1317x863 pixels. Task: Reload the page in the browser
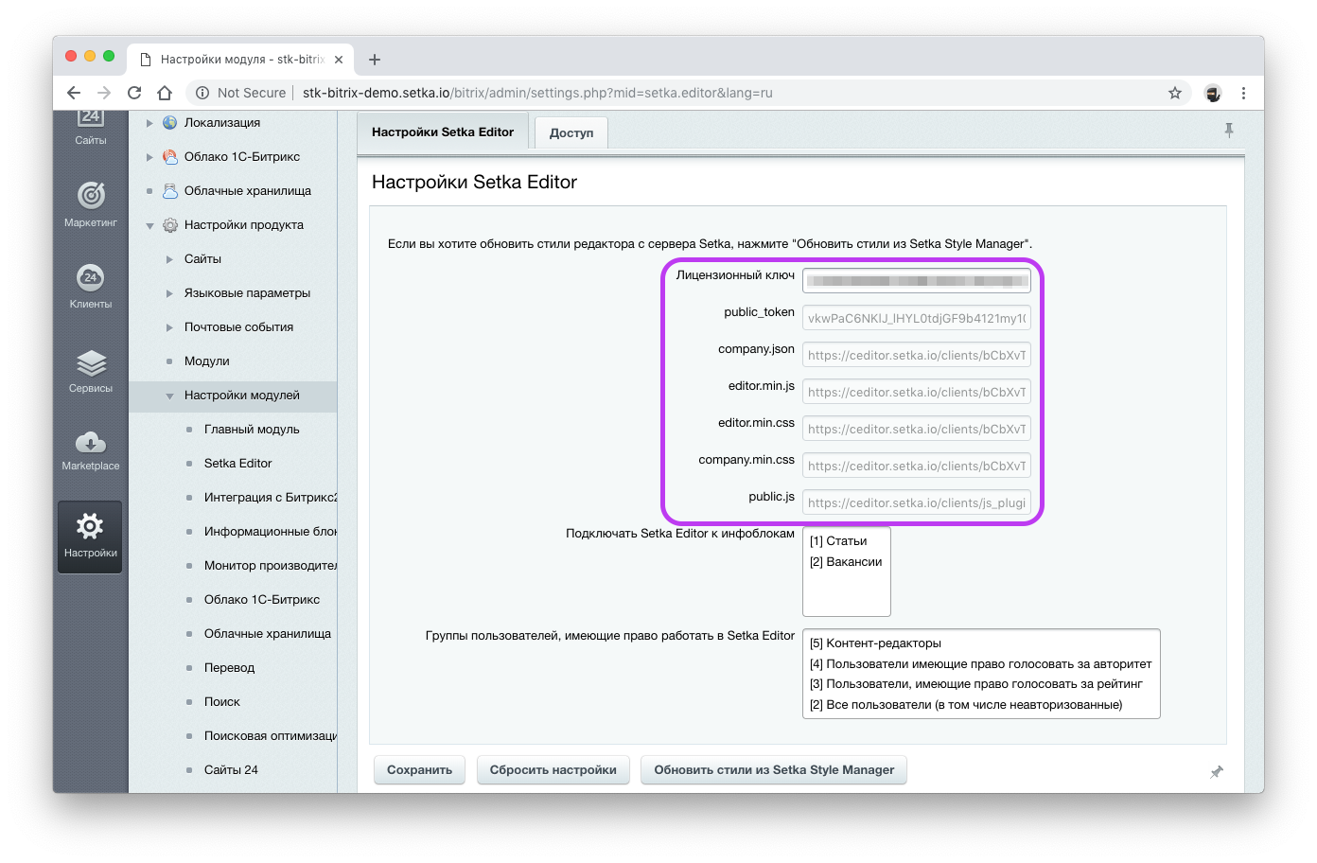[x=134, y=93]
